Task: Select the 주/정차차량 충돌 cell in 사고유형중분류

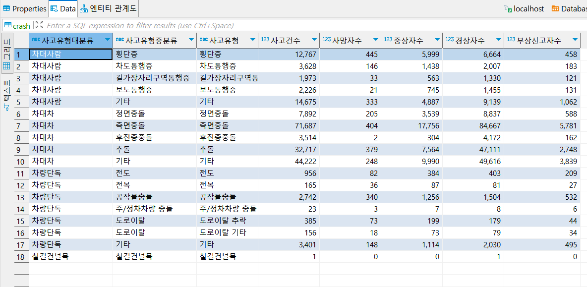Action: [x=155, y=209]
